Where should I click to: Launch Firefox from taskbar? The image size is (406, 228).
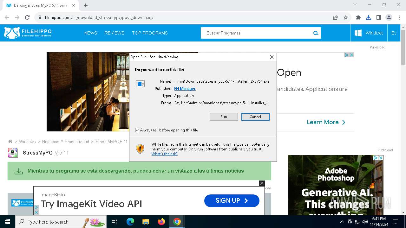161,222
